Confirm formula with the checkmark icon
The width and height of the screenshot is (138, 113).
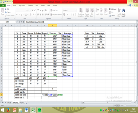pos(21,22)
